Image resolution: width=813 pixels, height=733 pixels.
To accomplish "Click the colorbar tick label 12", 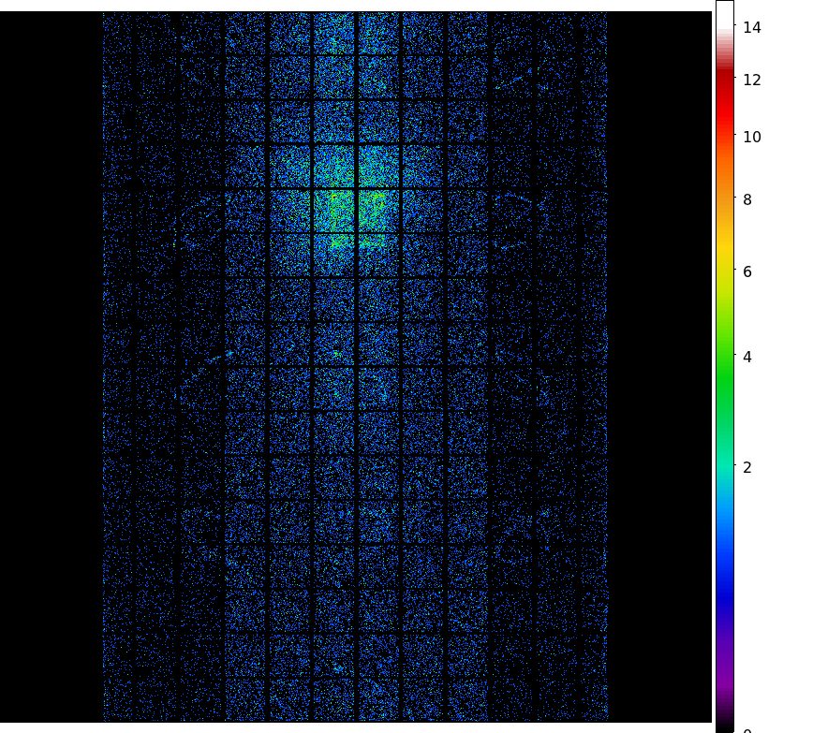I will tap(751, 80).
